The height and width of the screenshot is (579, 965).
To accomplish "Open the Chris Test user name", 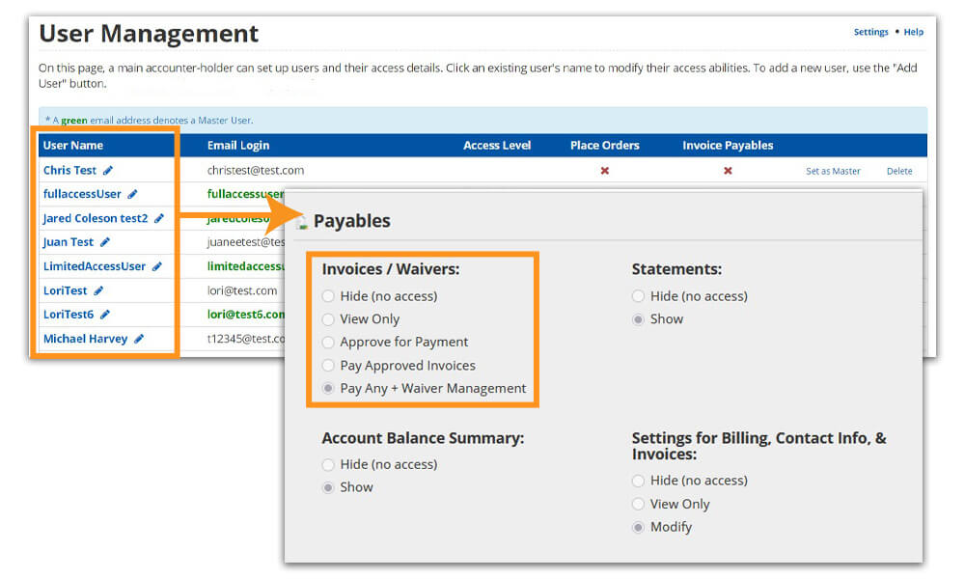I will 69,171.
